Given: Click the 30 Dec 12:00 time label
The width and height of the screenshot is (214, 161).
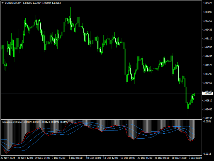Looking at the screenshot, I should tap(179, 158).
